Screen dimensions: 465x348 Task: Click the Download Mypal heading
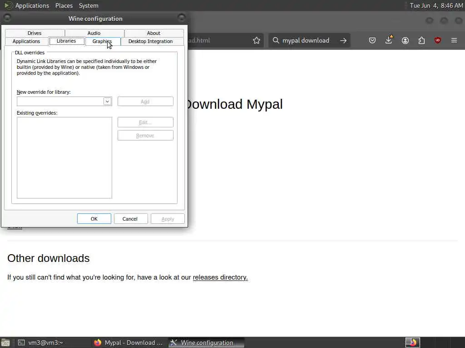[x=234, y=104]
